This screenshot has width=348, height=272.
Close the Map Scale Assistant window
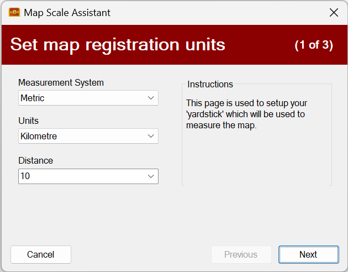[x=334, y=12]
